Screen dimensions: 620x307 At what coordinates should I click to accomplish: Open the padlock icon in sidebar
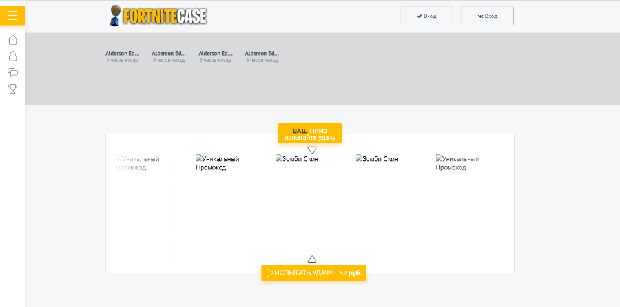pos(13,56)
